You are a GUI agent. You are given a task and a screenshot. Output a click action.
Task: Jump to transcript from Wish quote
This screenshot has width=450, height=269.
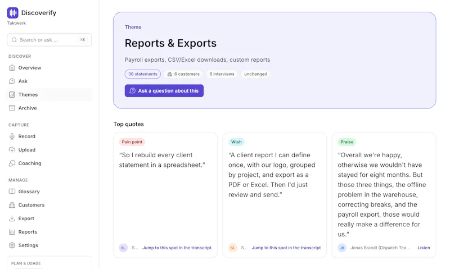(286, 248)
